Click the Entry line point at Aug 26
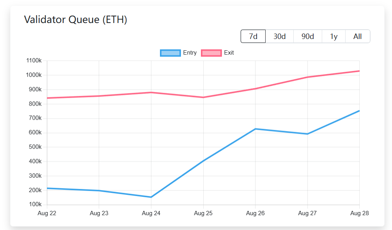The width and height of the screenshot is (392, 230). point(255,129)
